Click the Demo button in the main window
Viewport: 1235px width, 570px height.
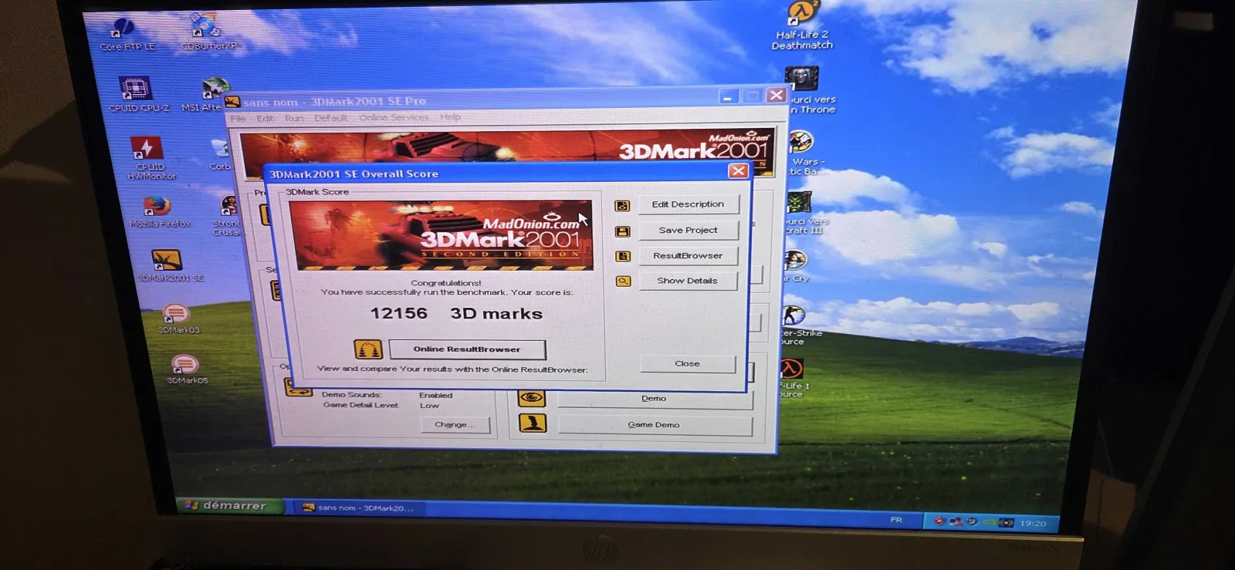point(654,399)
